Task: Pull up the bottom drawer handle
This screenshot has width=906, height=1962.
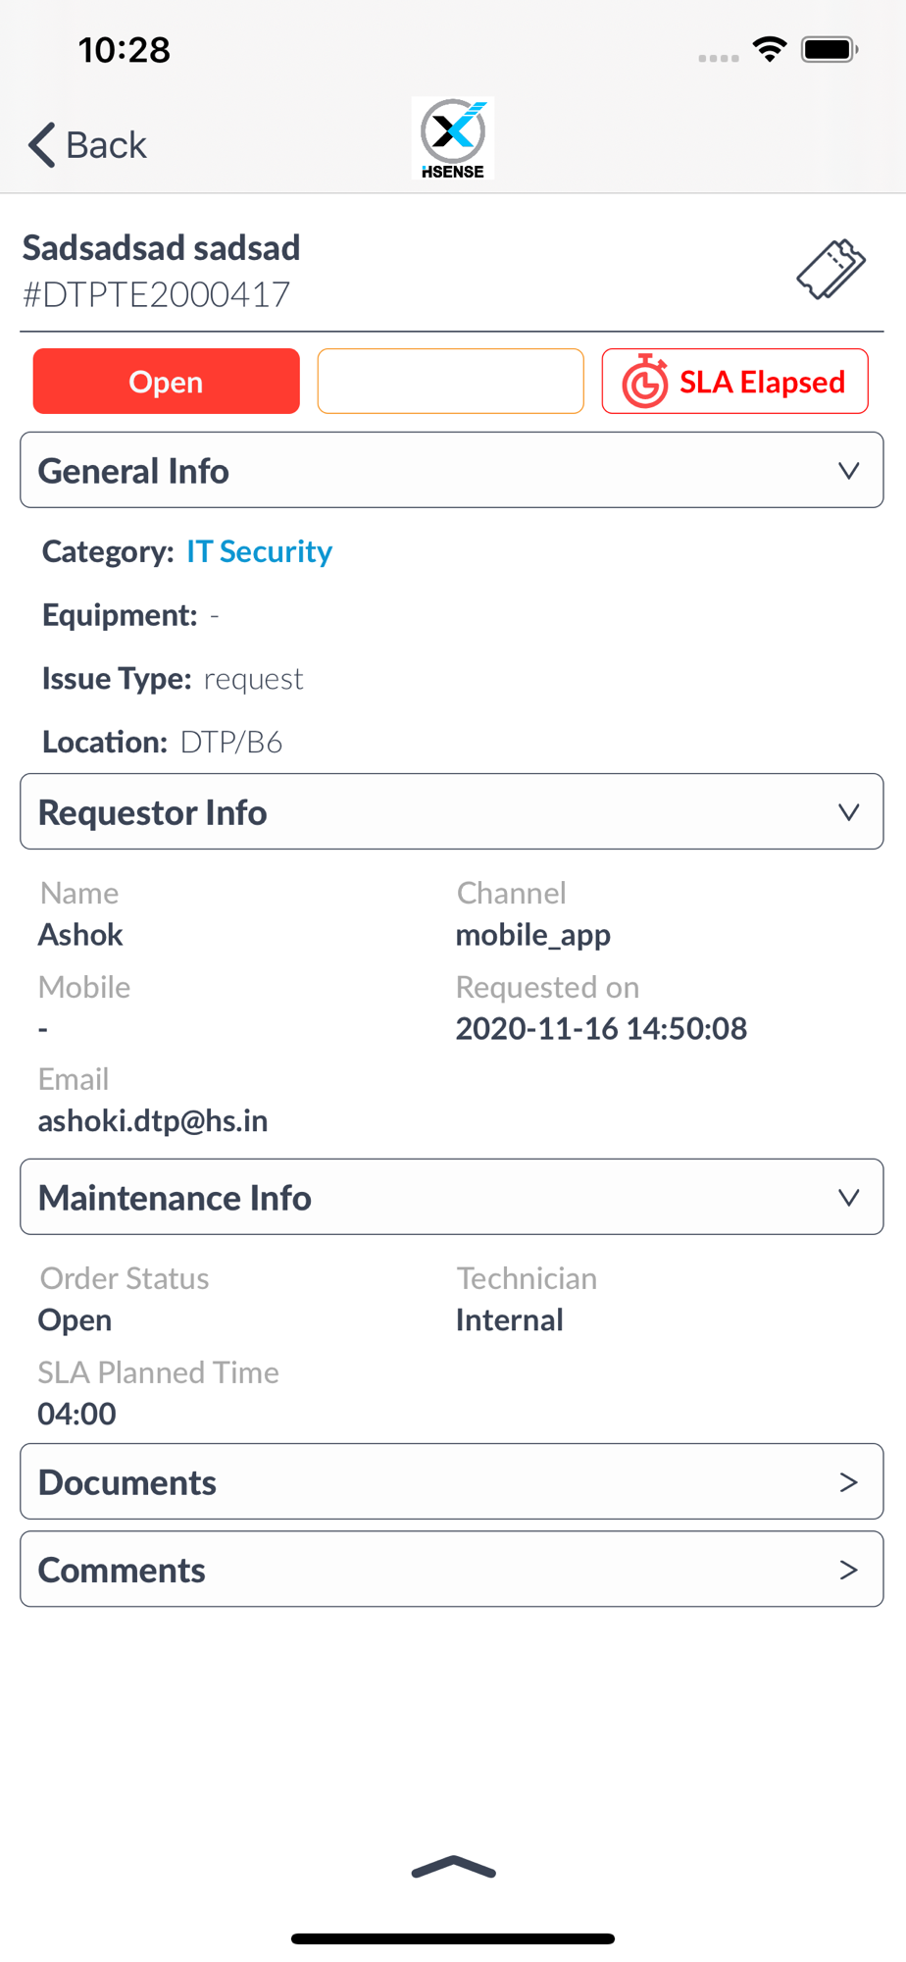Action: click(453, 1868)
